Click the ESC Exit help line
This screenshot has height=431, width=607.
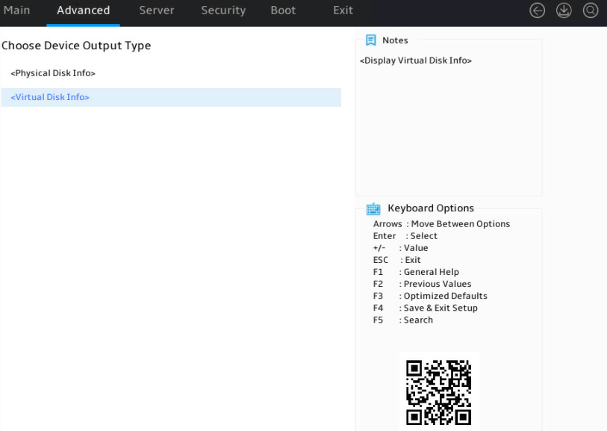[x=396, y=260]
